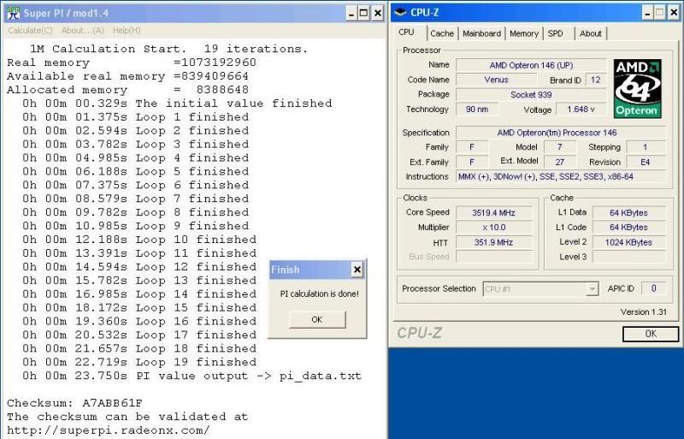
Task: Switch to the Mainboard tab
Action: pos(481,33)
